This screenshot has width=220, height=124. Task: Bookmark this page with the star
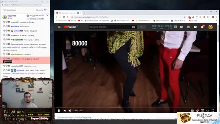(x=185, y=17)
